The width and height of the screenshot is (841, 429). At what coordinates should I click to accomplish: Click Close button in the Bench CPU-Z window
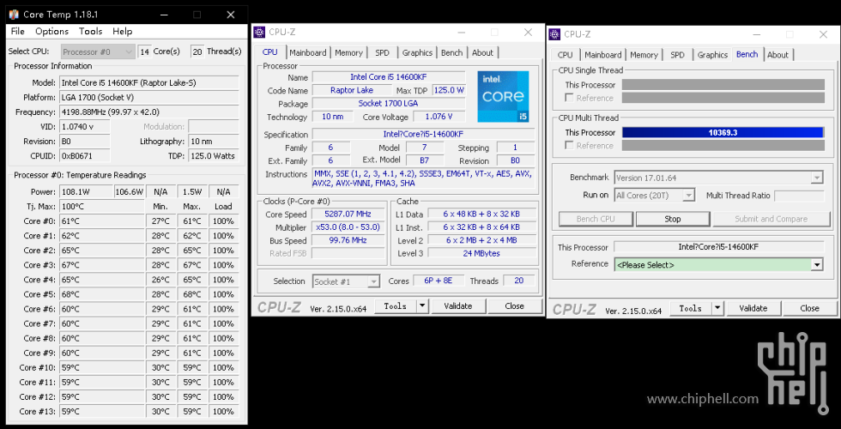809,308
